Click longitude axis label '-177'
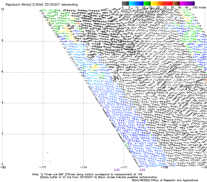The image size is (207, 182). 43,167
